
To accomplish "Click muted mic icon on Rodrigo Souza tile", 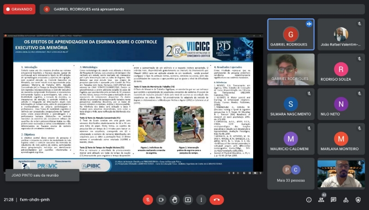I will [x=359, y=59].
